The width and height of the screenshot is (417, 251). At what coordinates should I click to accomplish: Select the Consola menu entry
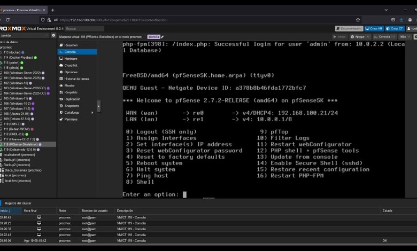pos(77,52)
